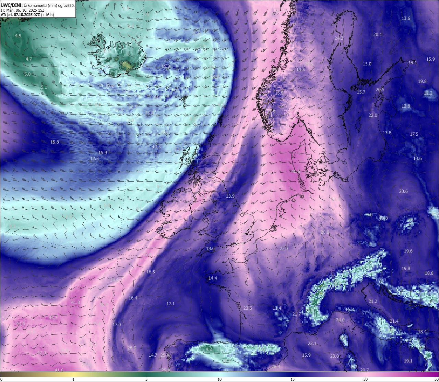Click the map value 21.2
Screen dimensions: 439x382
pos(373,301)
